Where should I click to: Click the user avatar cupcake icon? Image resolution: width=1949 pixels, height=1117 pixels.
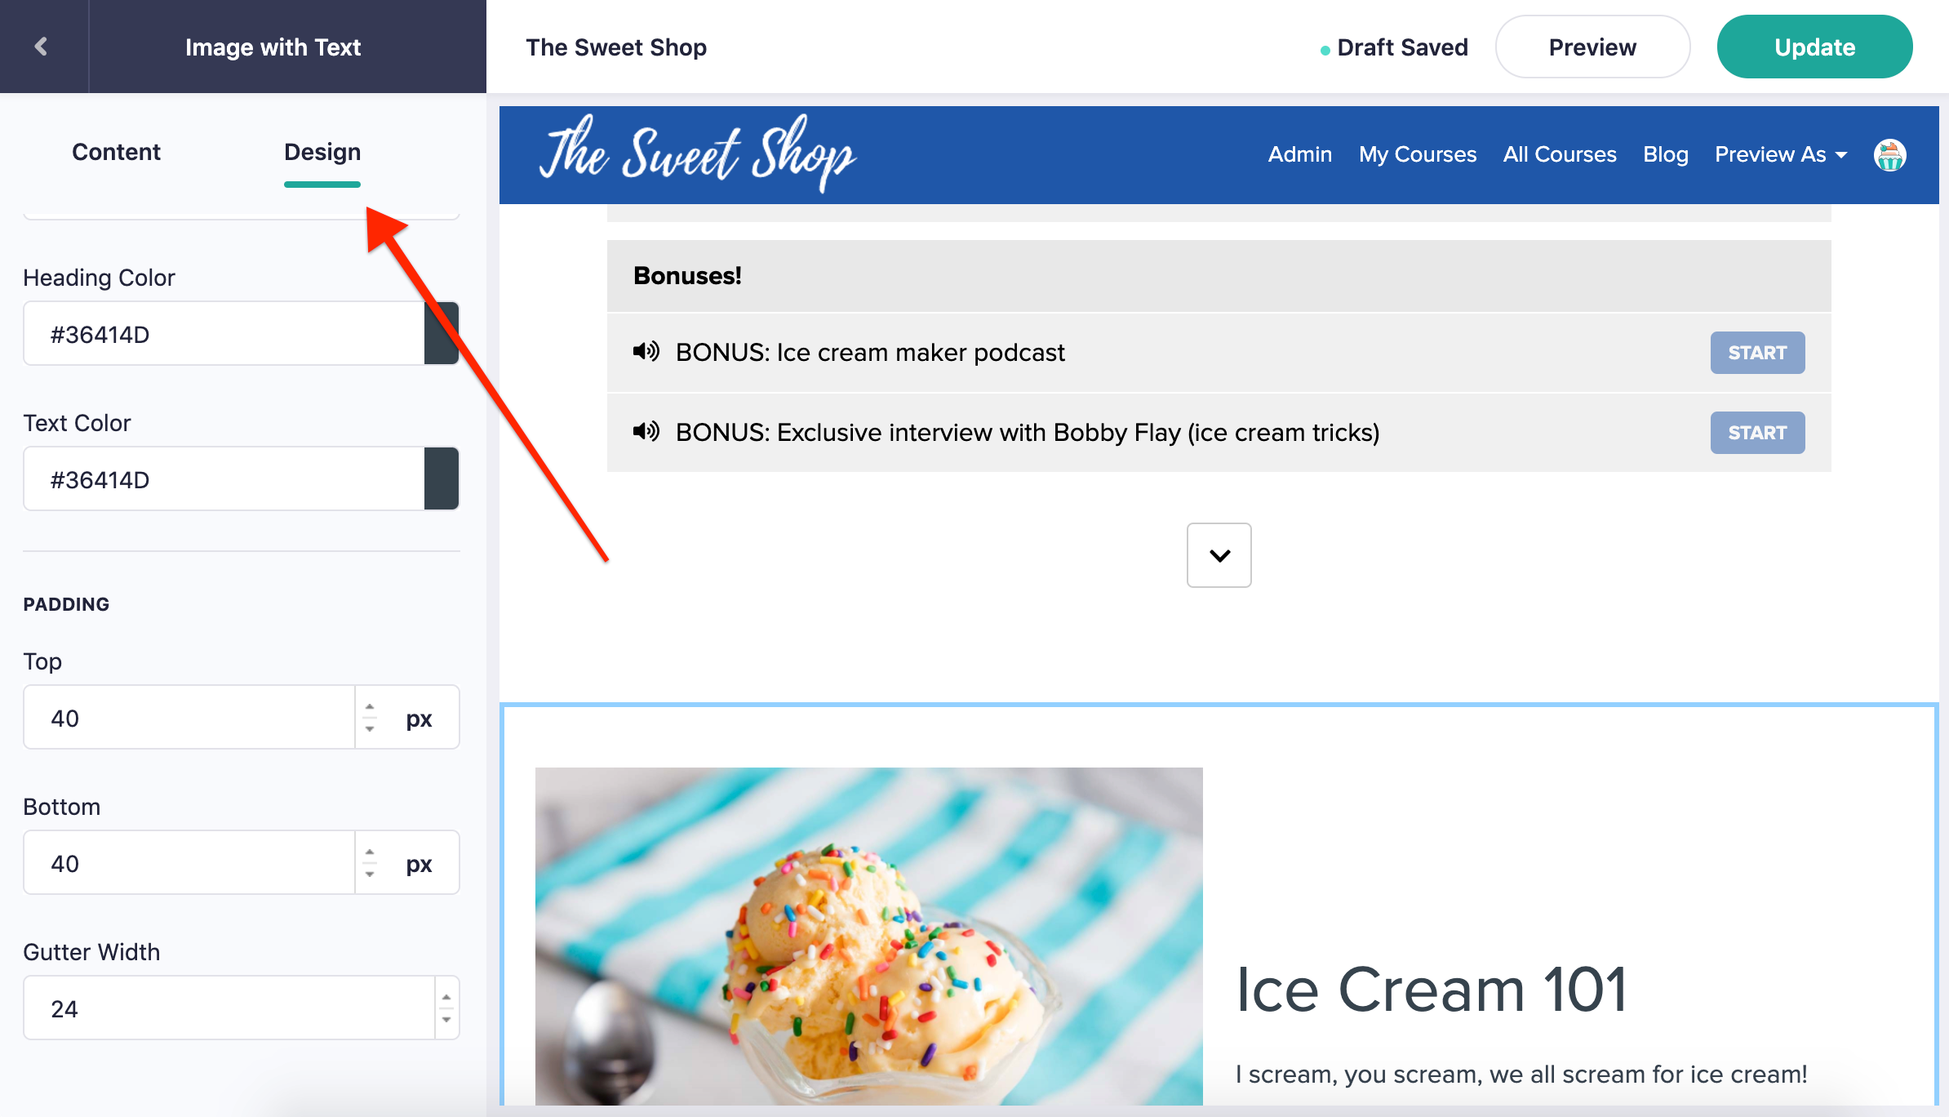1889,155
